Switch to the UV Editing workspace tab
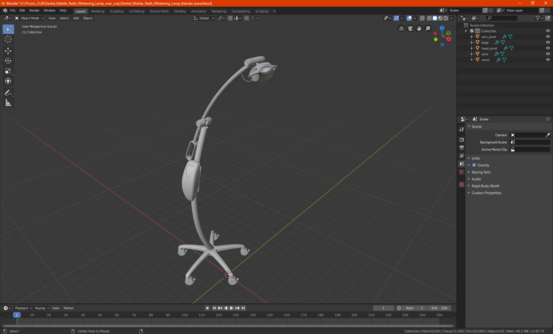553x334 pixels. click(x=137, y=11)
